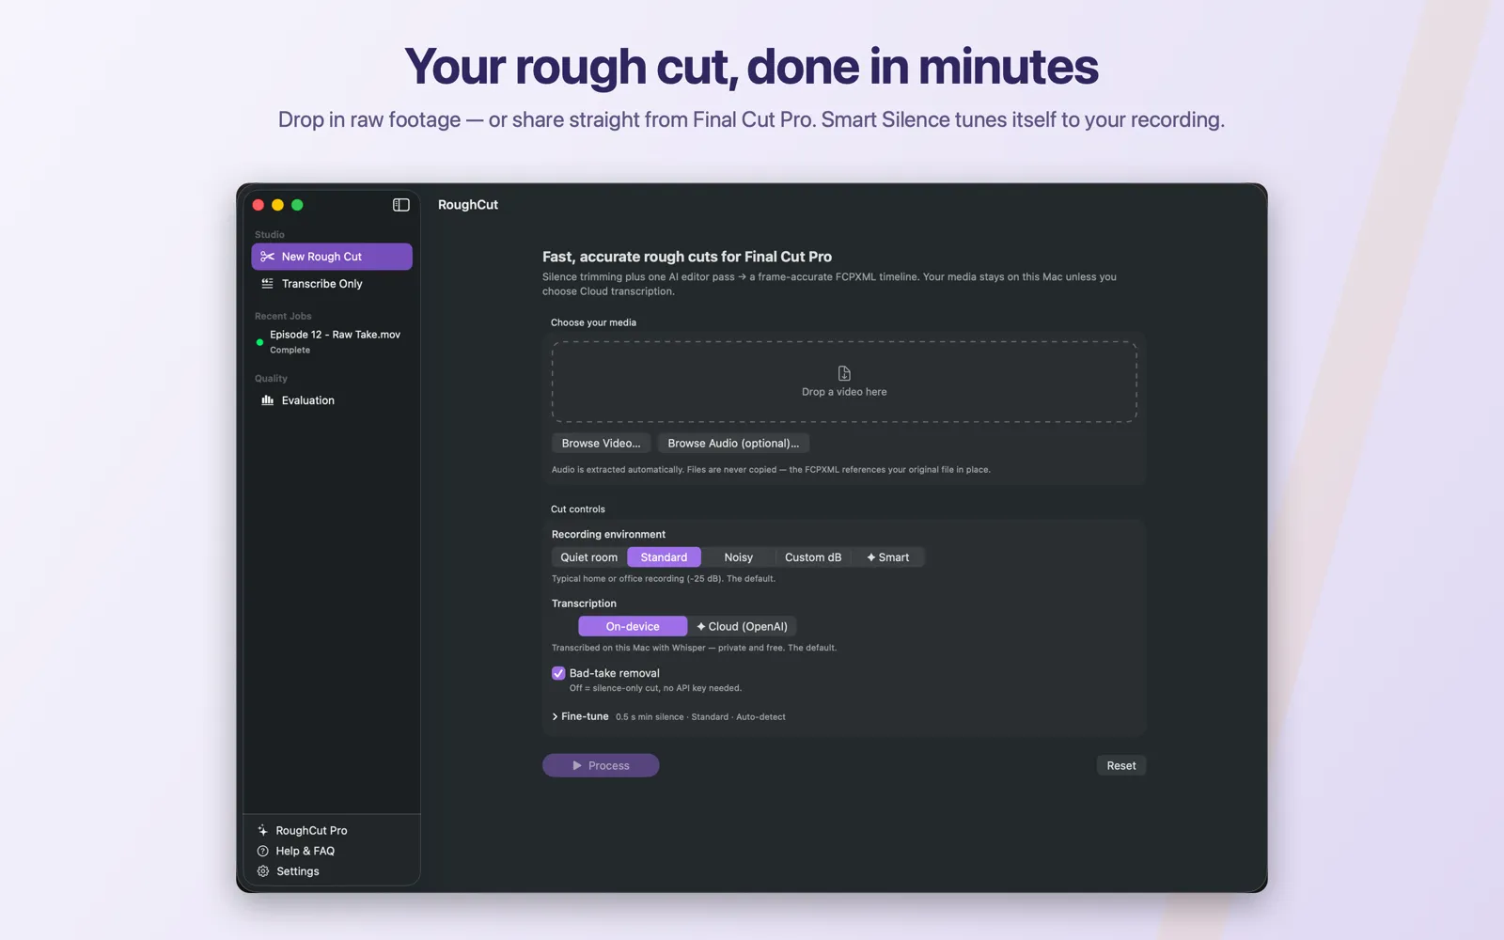This screenshot has height=940, width=1504.
Task: Click the bar chart icon beside Evaluation
Action: [267, 400]
